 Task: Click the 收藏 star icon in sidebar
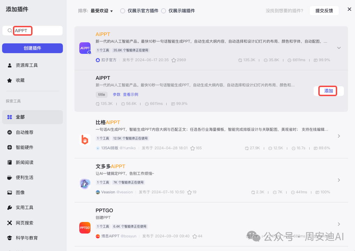[9, 80]
